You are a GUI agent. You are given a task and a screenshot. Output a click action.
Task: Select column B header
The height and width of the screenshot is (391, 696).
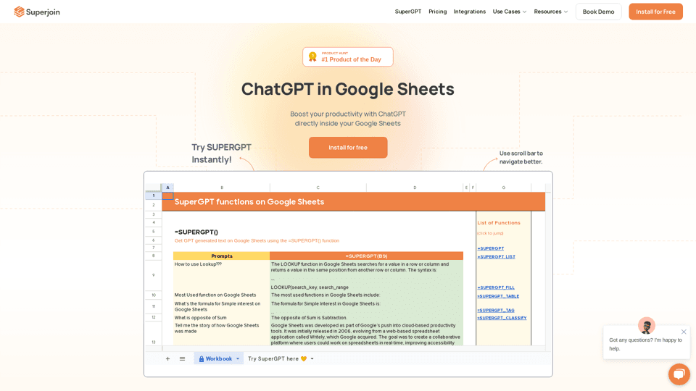222,188
